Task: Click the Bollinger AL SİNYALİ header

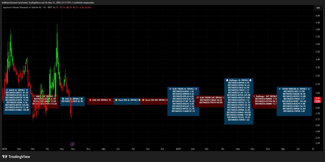Action: tap(239, 80)
